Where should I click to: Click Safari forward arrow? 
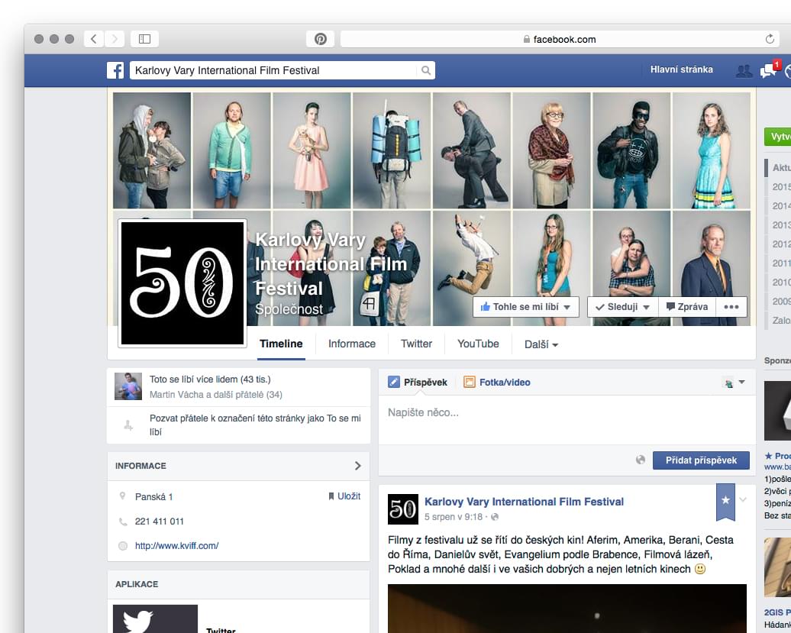coord(115,39)
